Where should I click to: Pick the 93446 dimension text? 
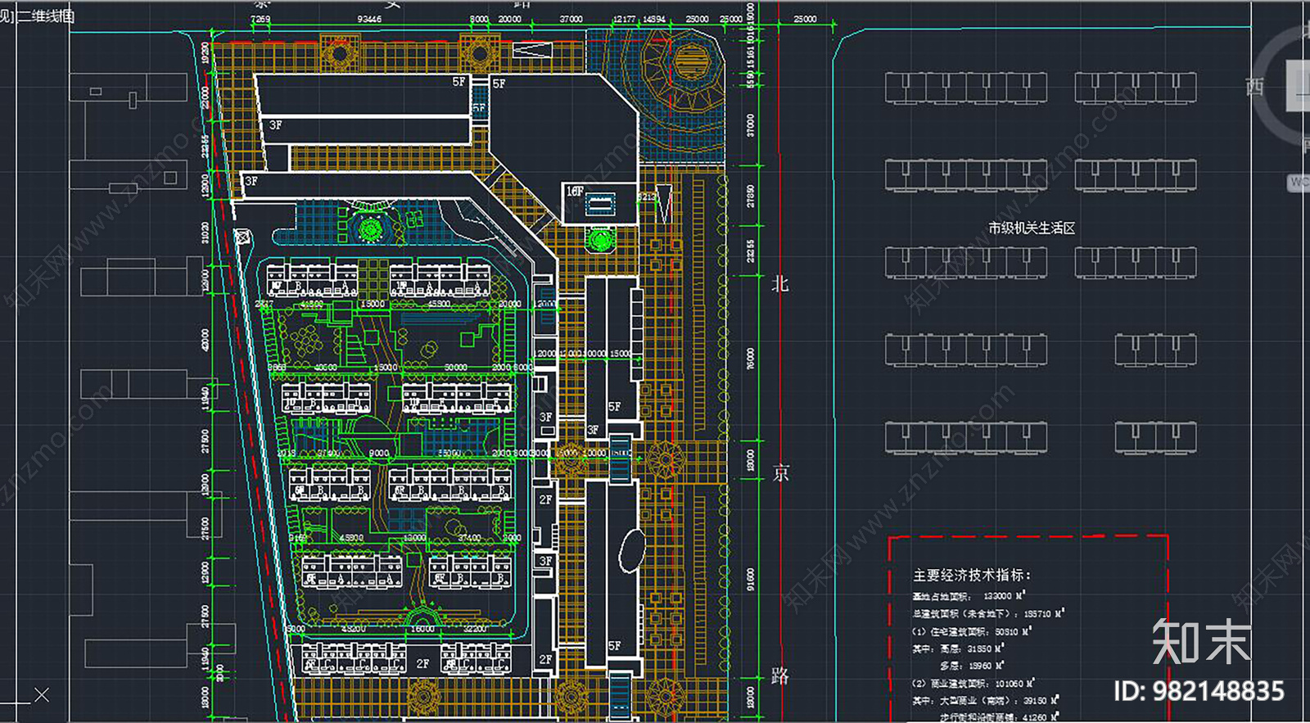tap(369, 19)
